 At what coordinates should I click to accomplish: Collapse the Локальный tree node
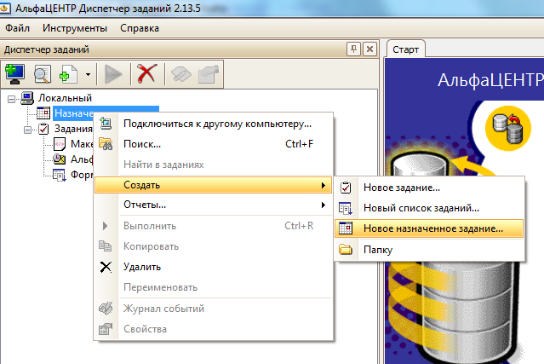(x=11, y=100)
